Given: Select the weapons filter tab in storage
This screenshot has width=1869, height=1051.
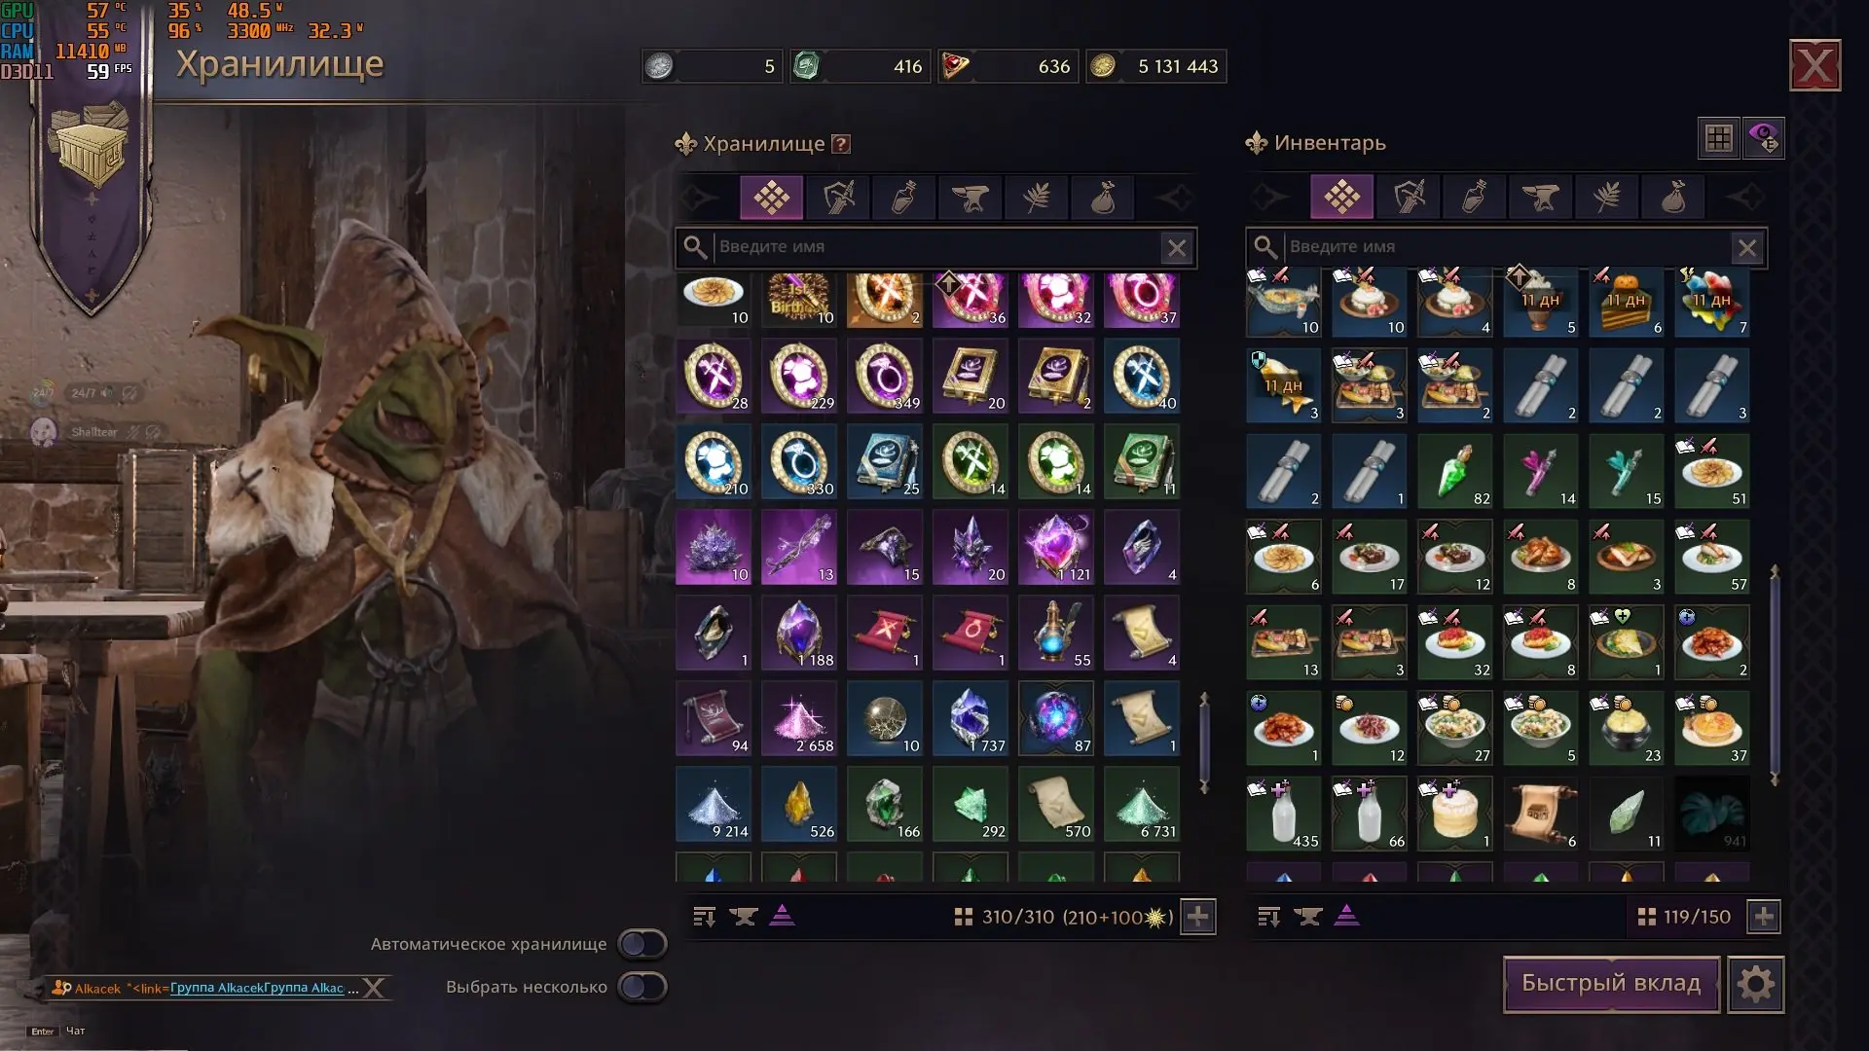Looking at the screenshot, I should tap(839, 198).
